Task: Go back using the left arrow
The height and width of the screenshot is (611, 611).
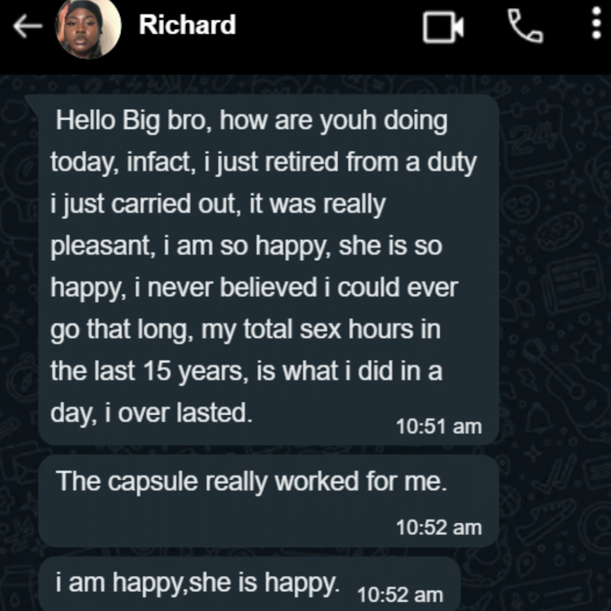Action: coord(27,27)
